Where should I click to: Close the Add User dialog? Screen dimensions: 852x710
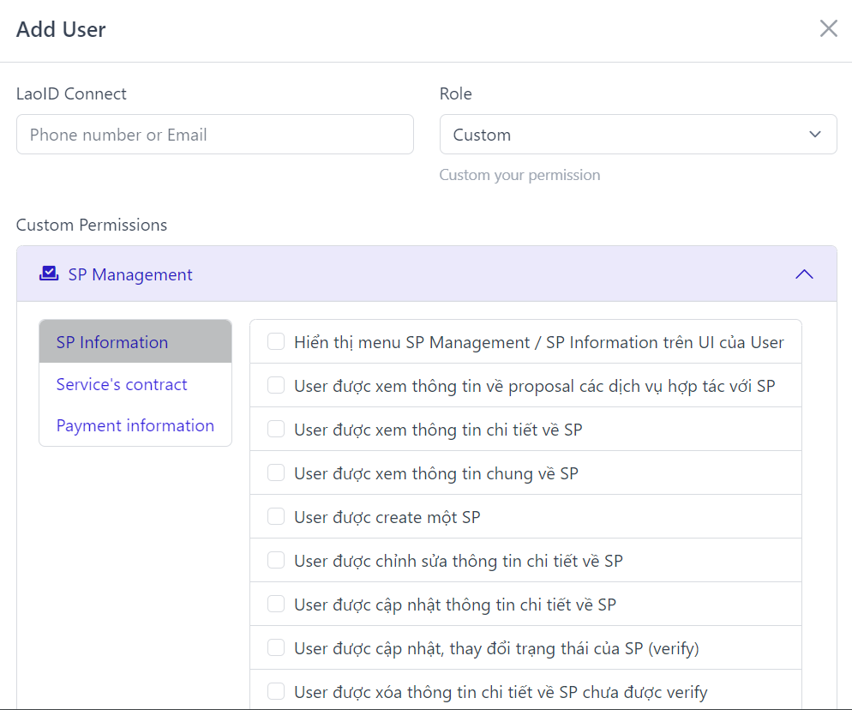(x=828, y=28)
